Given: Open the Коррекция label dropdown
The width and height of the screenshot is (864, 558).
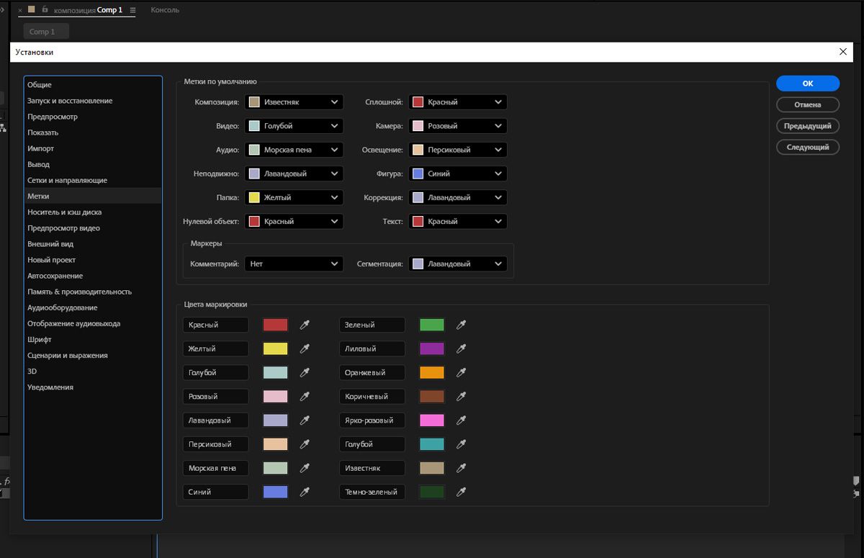Looking at the screenshot, I should tap(458, 197).
